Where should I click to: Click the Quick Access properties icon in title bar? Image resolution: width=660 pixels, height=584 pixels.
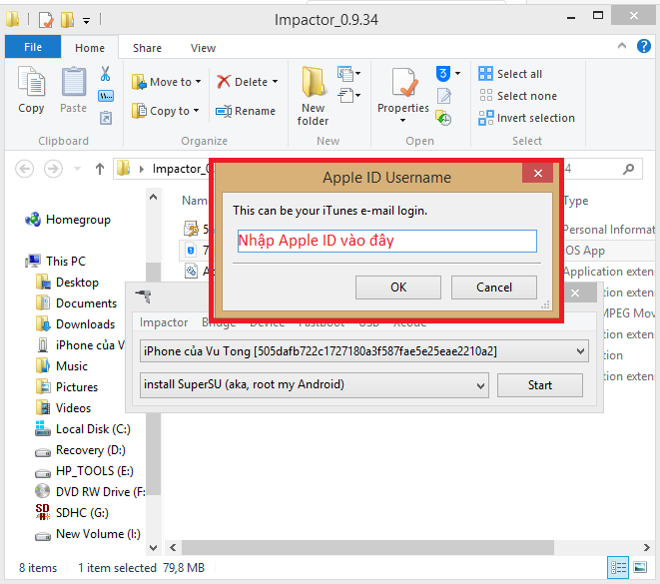tap(46, 19)
